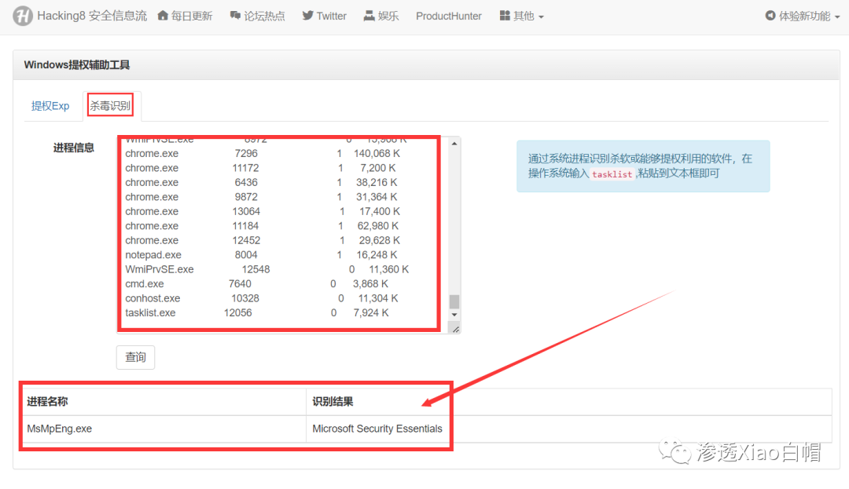Click the icon beside 体验新功能
849x489 pixels.
770,16
